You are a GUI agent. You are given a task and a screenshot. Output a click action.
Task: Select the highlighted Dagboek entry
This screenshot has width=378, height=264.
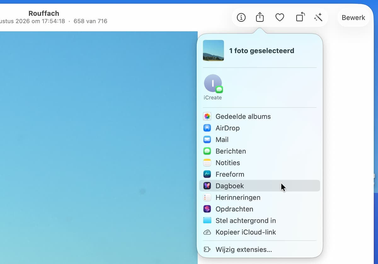(x=260, y=186)
